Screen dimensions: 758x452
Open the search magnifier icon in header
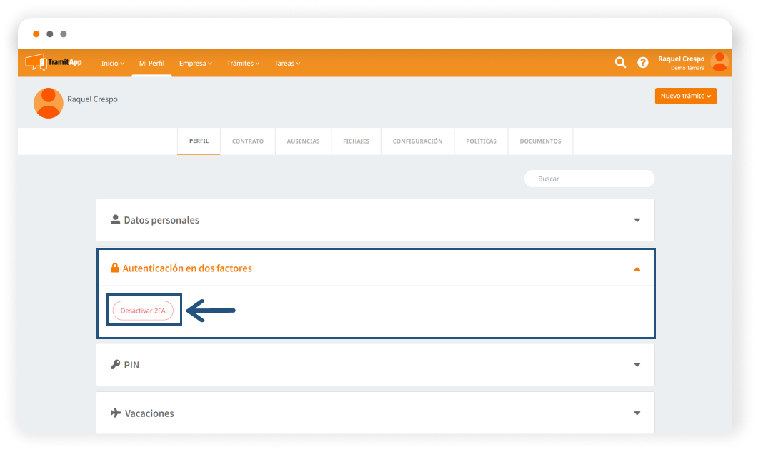(x=620, y=63)
